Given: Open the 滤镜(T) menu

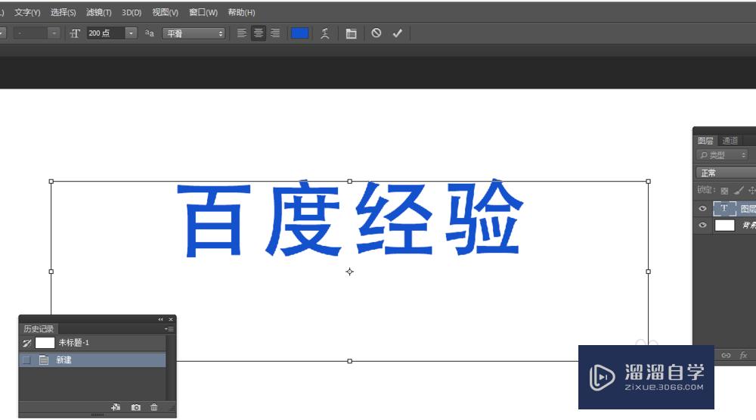Looking at the screenshot, I should (x=99, y=13).
